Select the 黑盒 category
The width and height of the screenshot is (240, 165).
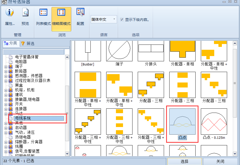19,85
